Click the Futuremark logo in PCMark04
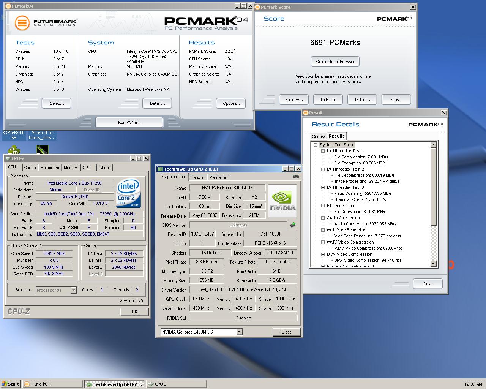Viewport: 486px width, 389px height. [x=46, y=23]
